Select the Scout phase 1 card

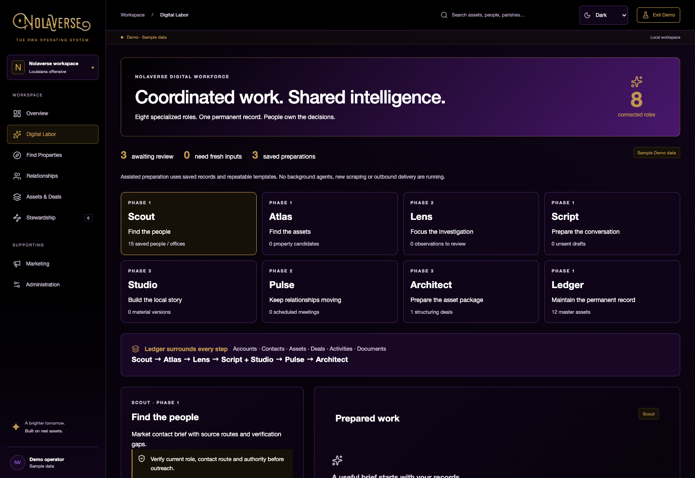point(189,223)
